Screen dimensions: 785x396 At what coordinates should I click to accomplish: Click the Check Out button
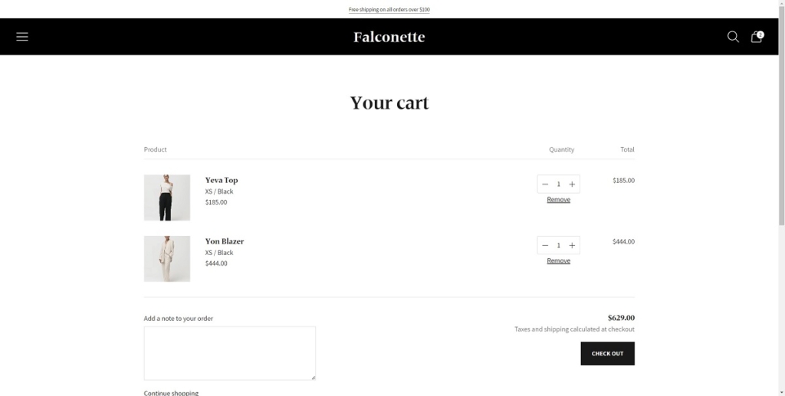tap(607, 353)
